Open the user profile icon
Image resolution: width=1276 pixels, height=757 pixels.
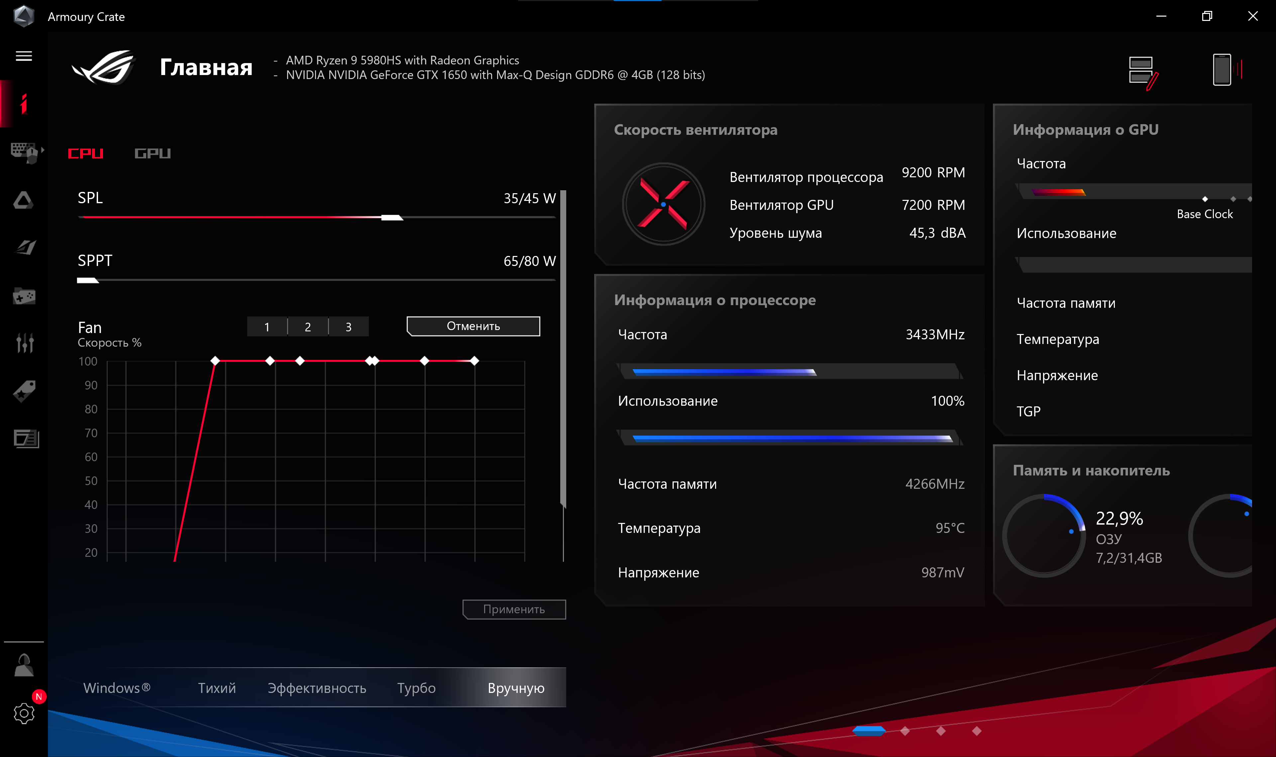[x=24, y=665]
